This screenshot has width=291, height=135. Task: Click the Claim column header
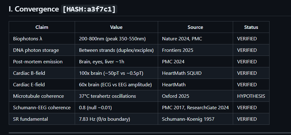coord(42,27)
